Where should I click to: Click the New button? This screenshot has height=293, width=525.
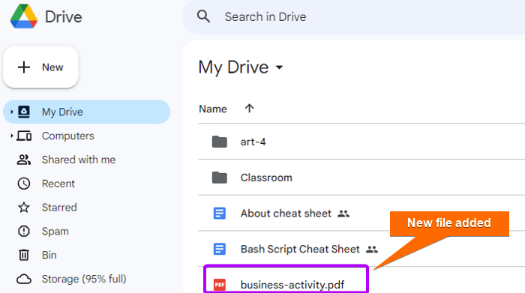[x=40, y=67]
